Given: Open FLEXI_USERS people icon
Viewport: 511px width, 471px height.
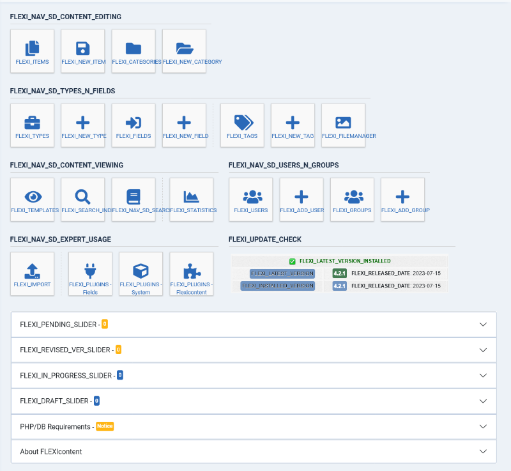Looking at the screenshot, I should point(252,197).
